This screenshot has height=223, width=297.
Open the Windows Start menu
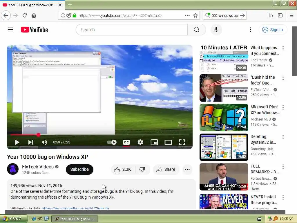(14, 219)
